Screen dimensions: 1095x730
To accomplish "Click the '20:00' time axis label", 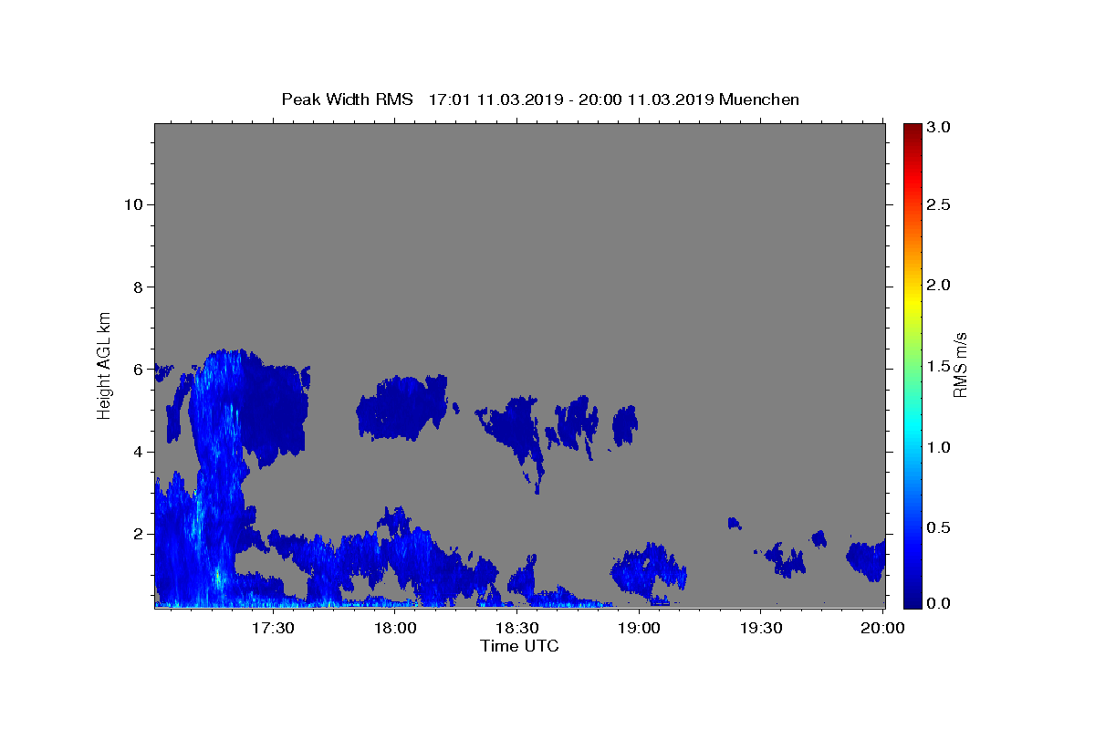I will [x=882, y=629].
